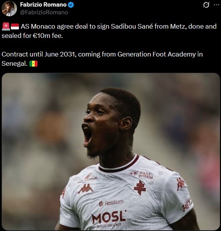Click the Metz cross crest on jersey
The image size is (221, 231).
coord(140,188)
